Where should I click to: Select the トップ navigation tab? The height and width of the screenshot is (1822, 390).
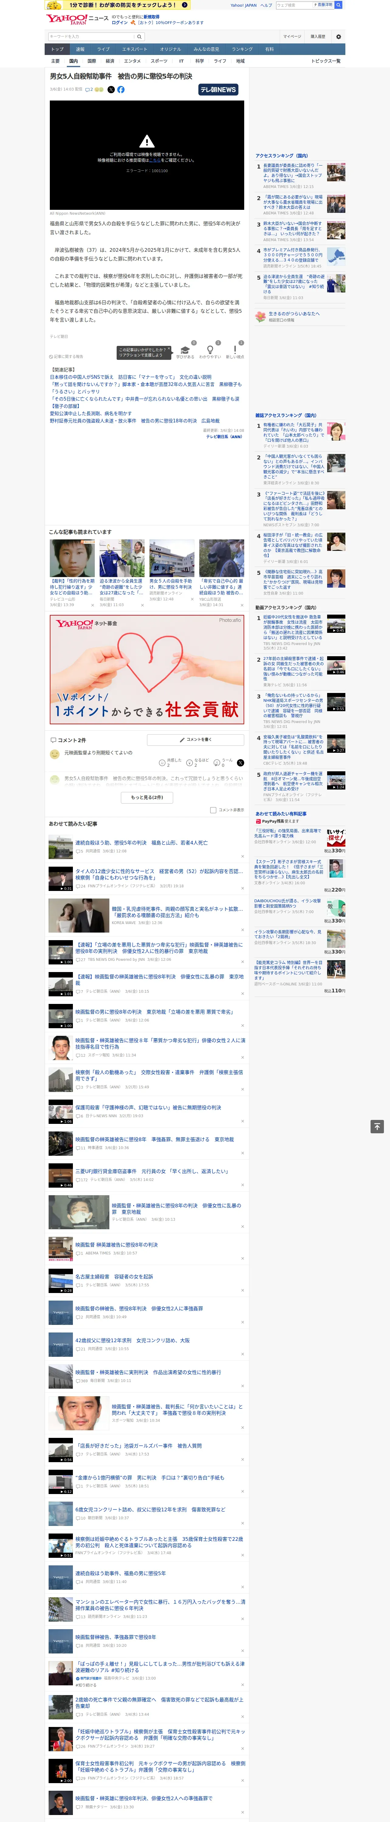coord(57,49)
